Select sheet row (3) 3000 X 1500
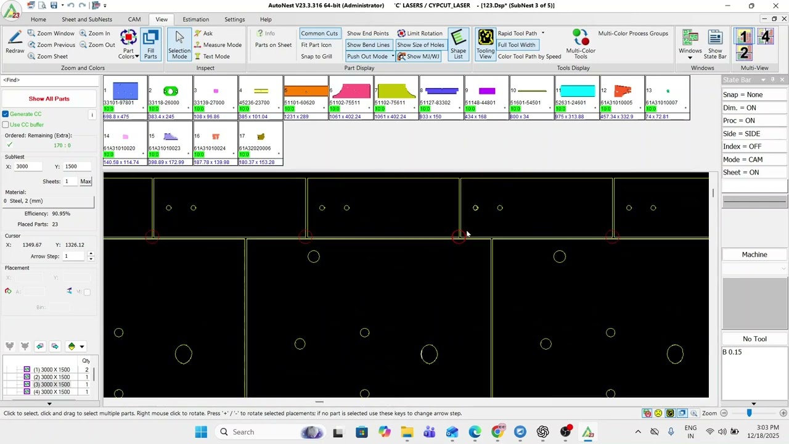Image resolution: width=789 pixels, height=444 pixels. coord(52,384)
